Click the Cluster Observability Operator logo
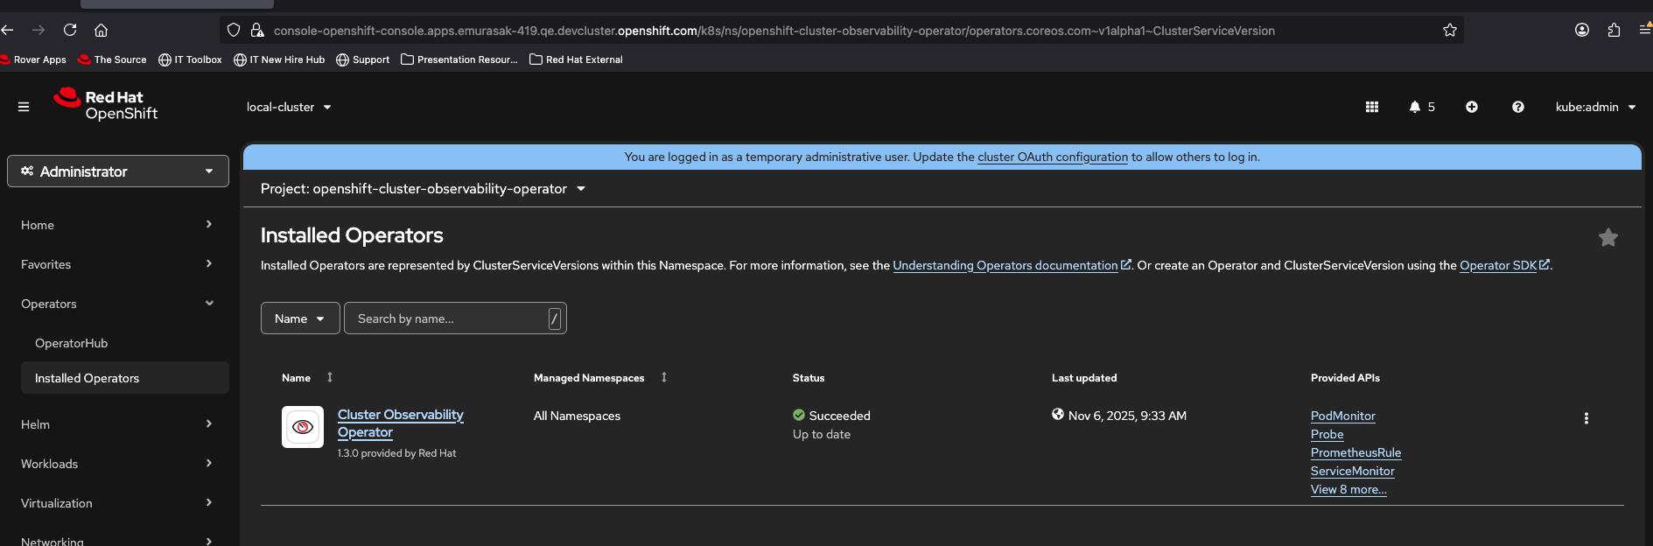The image size is (1653, 546). pyautogui.click(x=303, y=427)
